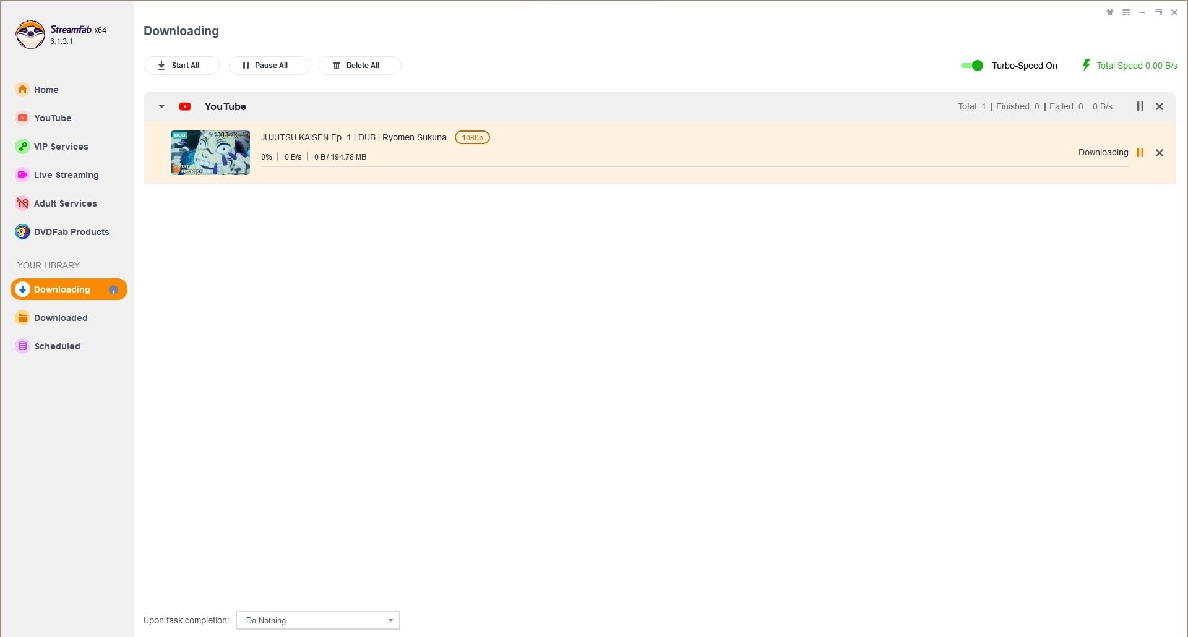Screen dimensions: 1188x637
Task: Toggle the Turbo-Speed switch off
Action: (x=972, y=66)
